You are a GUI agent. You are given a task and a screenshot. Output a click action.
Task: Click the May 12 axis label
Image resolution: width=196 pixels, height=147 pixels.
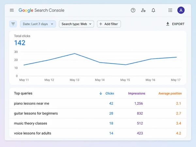pos(49,80)
